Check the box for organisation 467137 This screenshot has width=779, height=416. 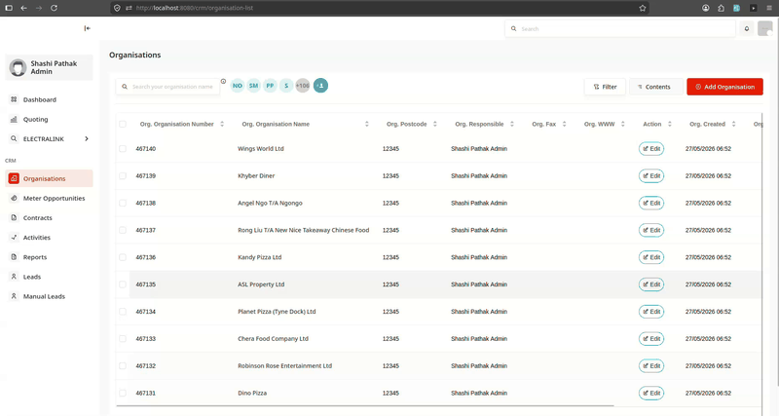pos(123,230)
